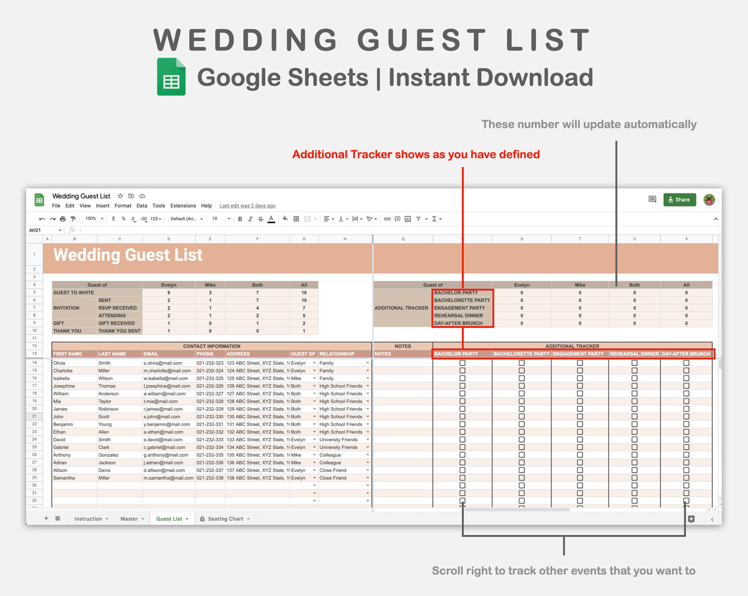Check Samantha's Day-After Brunch checkbox
The image size is (748, 596).
[x=686, y=478]
